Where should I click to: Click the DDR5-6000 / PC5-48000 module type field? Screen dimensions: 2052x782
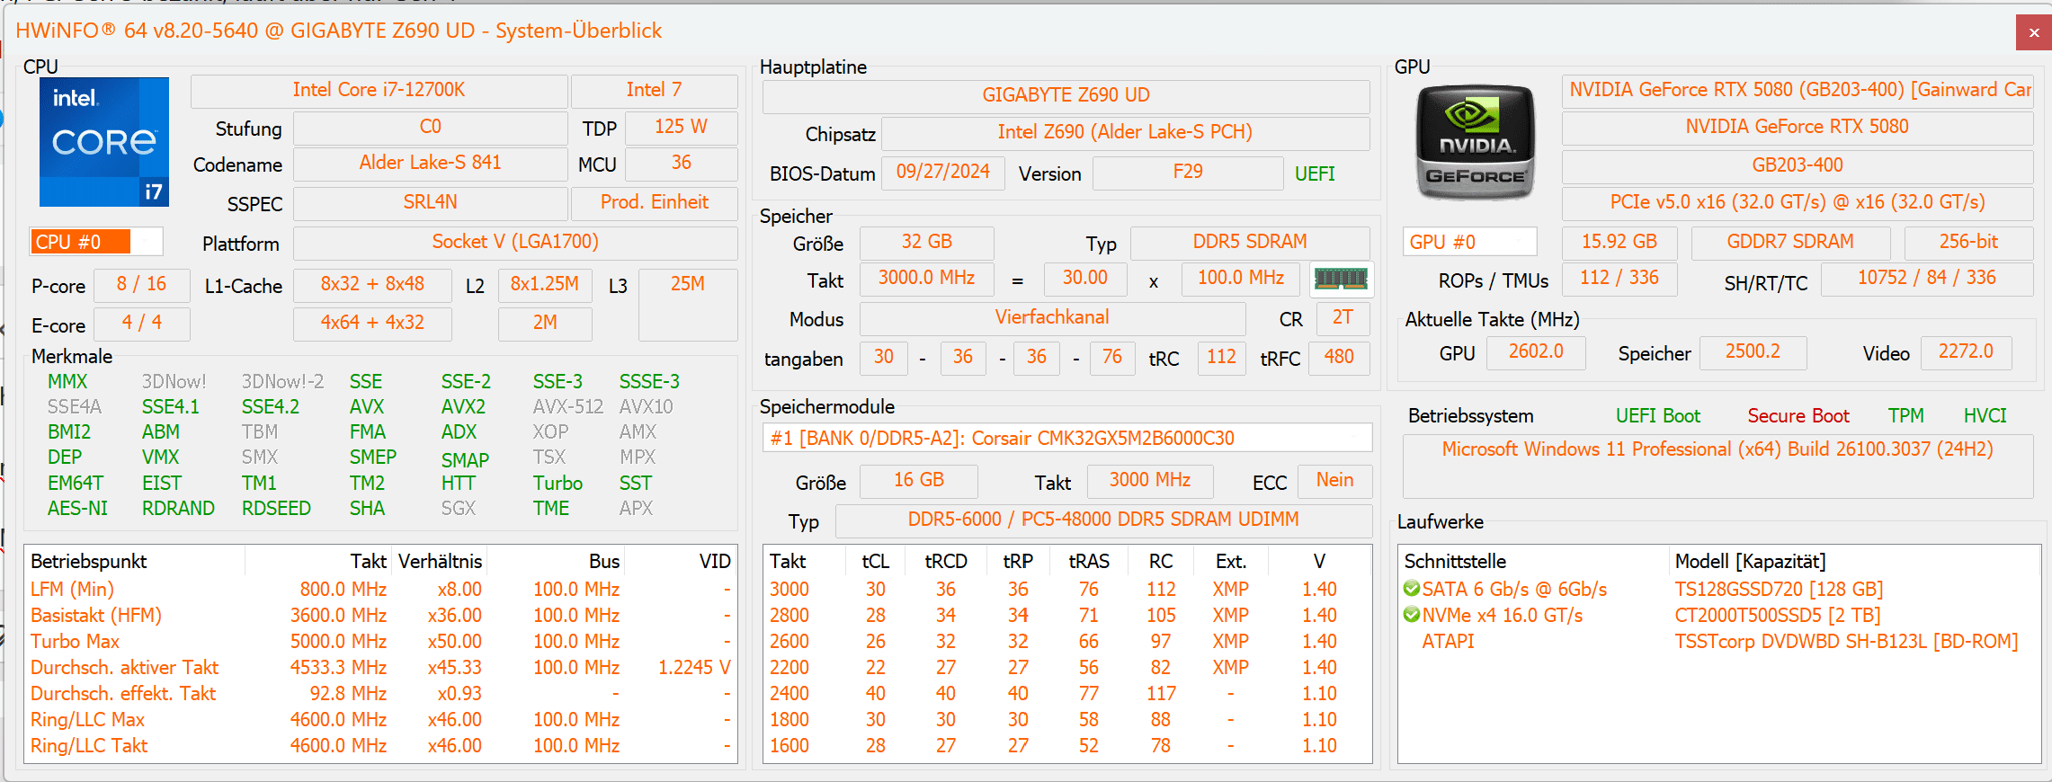(1103, 520)
